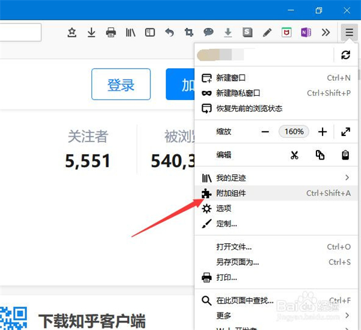Choose 定制... customize option
The height and width of the screenshot is (330, 361).
pos(276,223)
